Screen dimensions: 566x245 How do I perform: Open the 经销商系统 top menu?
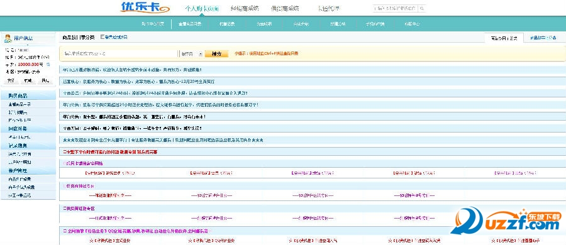coord(245,8)
